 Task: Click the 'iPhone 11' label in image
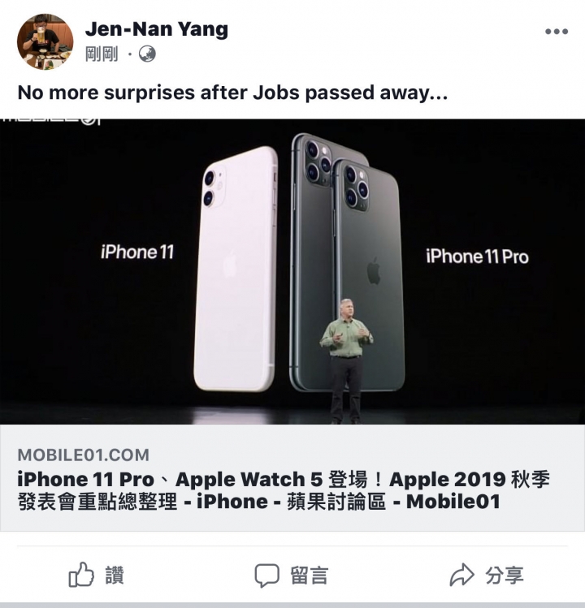pos(137,252)
